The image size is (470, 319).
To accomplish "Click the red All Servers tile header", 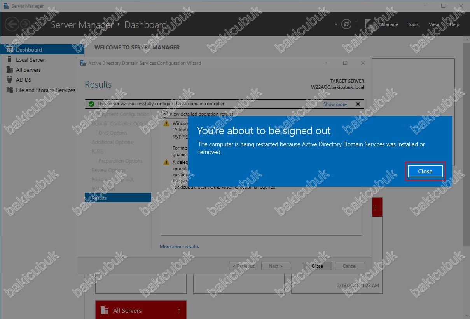I will (141, 310).
